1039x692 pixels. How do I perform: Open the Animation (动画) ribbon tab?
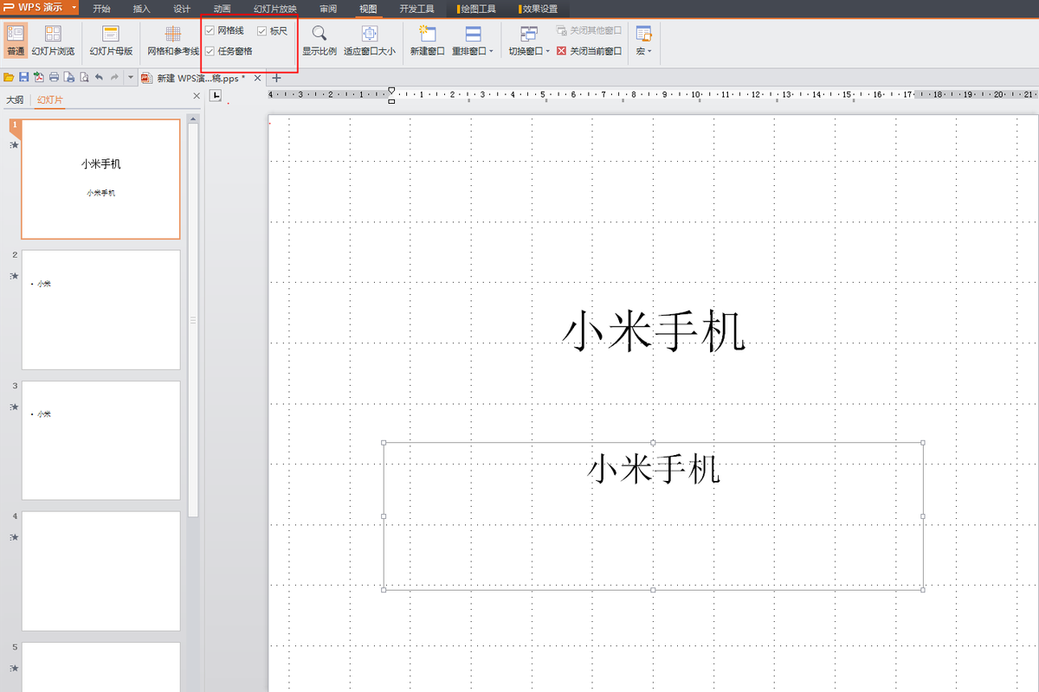[222, 9]
